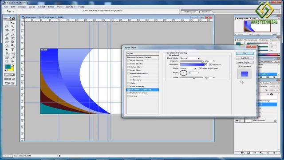The image size is (284, 160).
Task: Enable the Stroke checkbox
Action: point(129,96)
